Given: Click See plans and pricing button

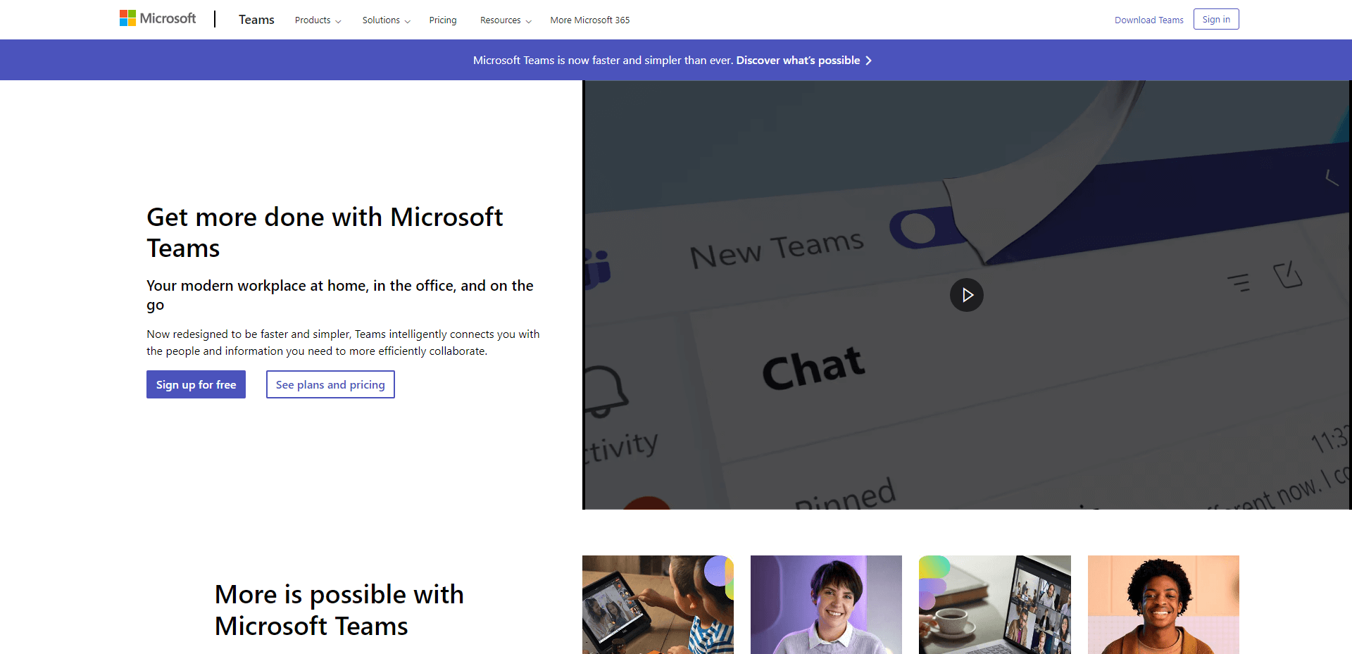Looking at the screenshot, I should pyautogui.click(x=330, y=384).
